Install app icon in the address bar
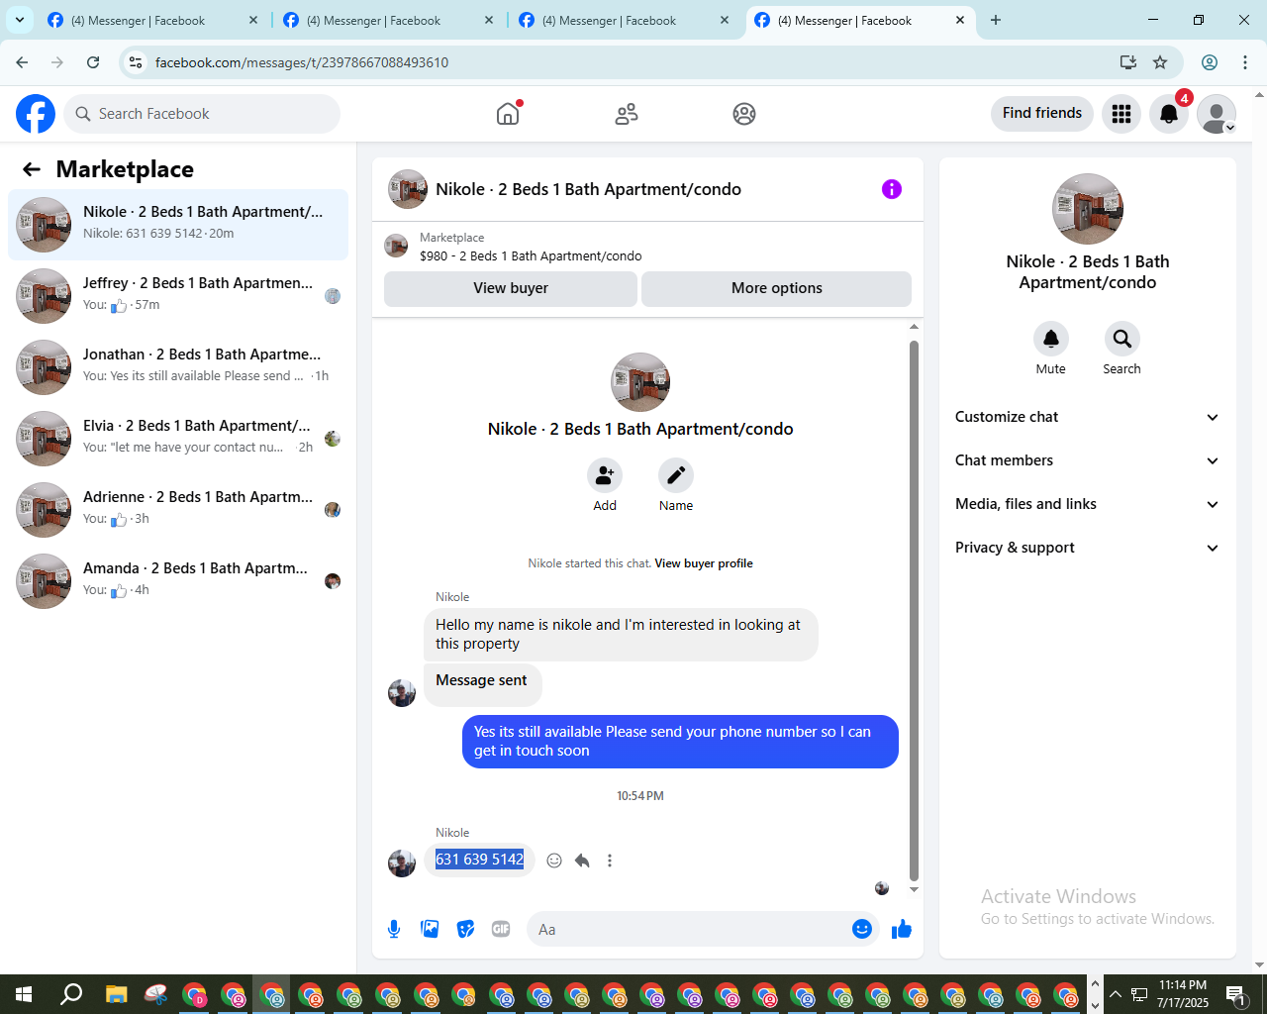This screenshot has height=1014, width=1267. [x=1128, y=62]
